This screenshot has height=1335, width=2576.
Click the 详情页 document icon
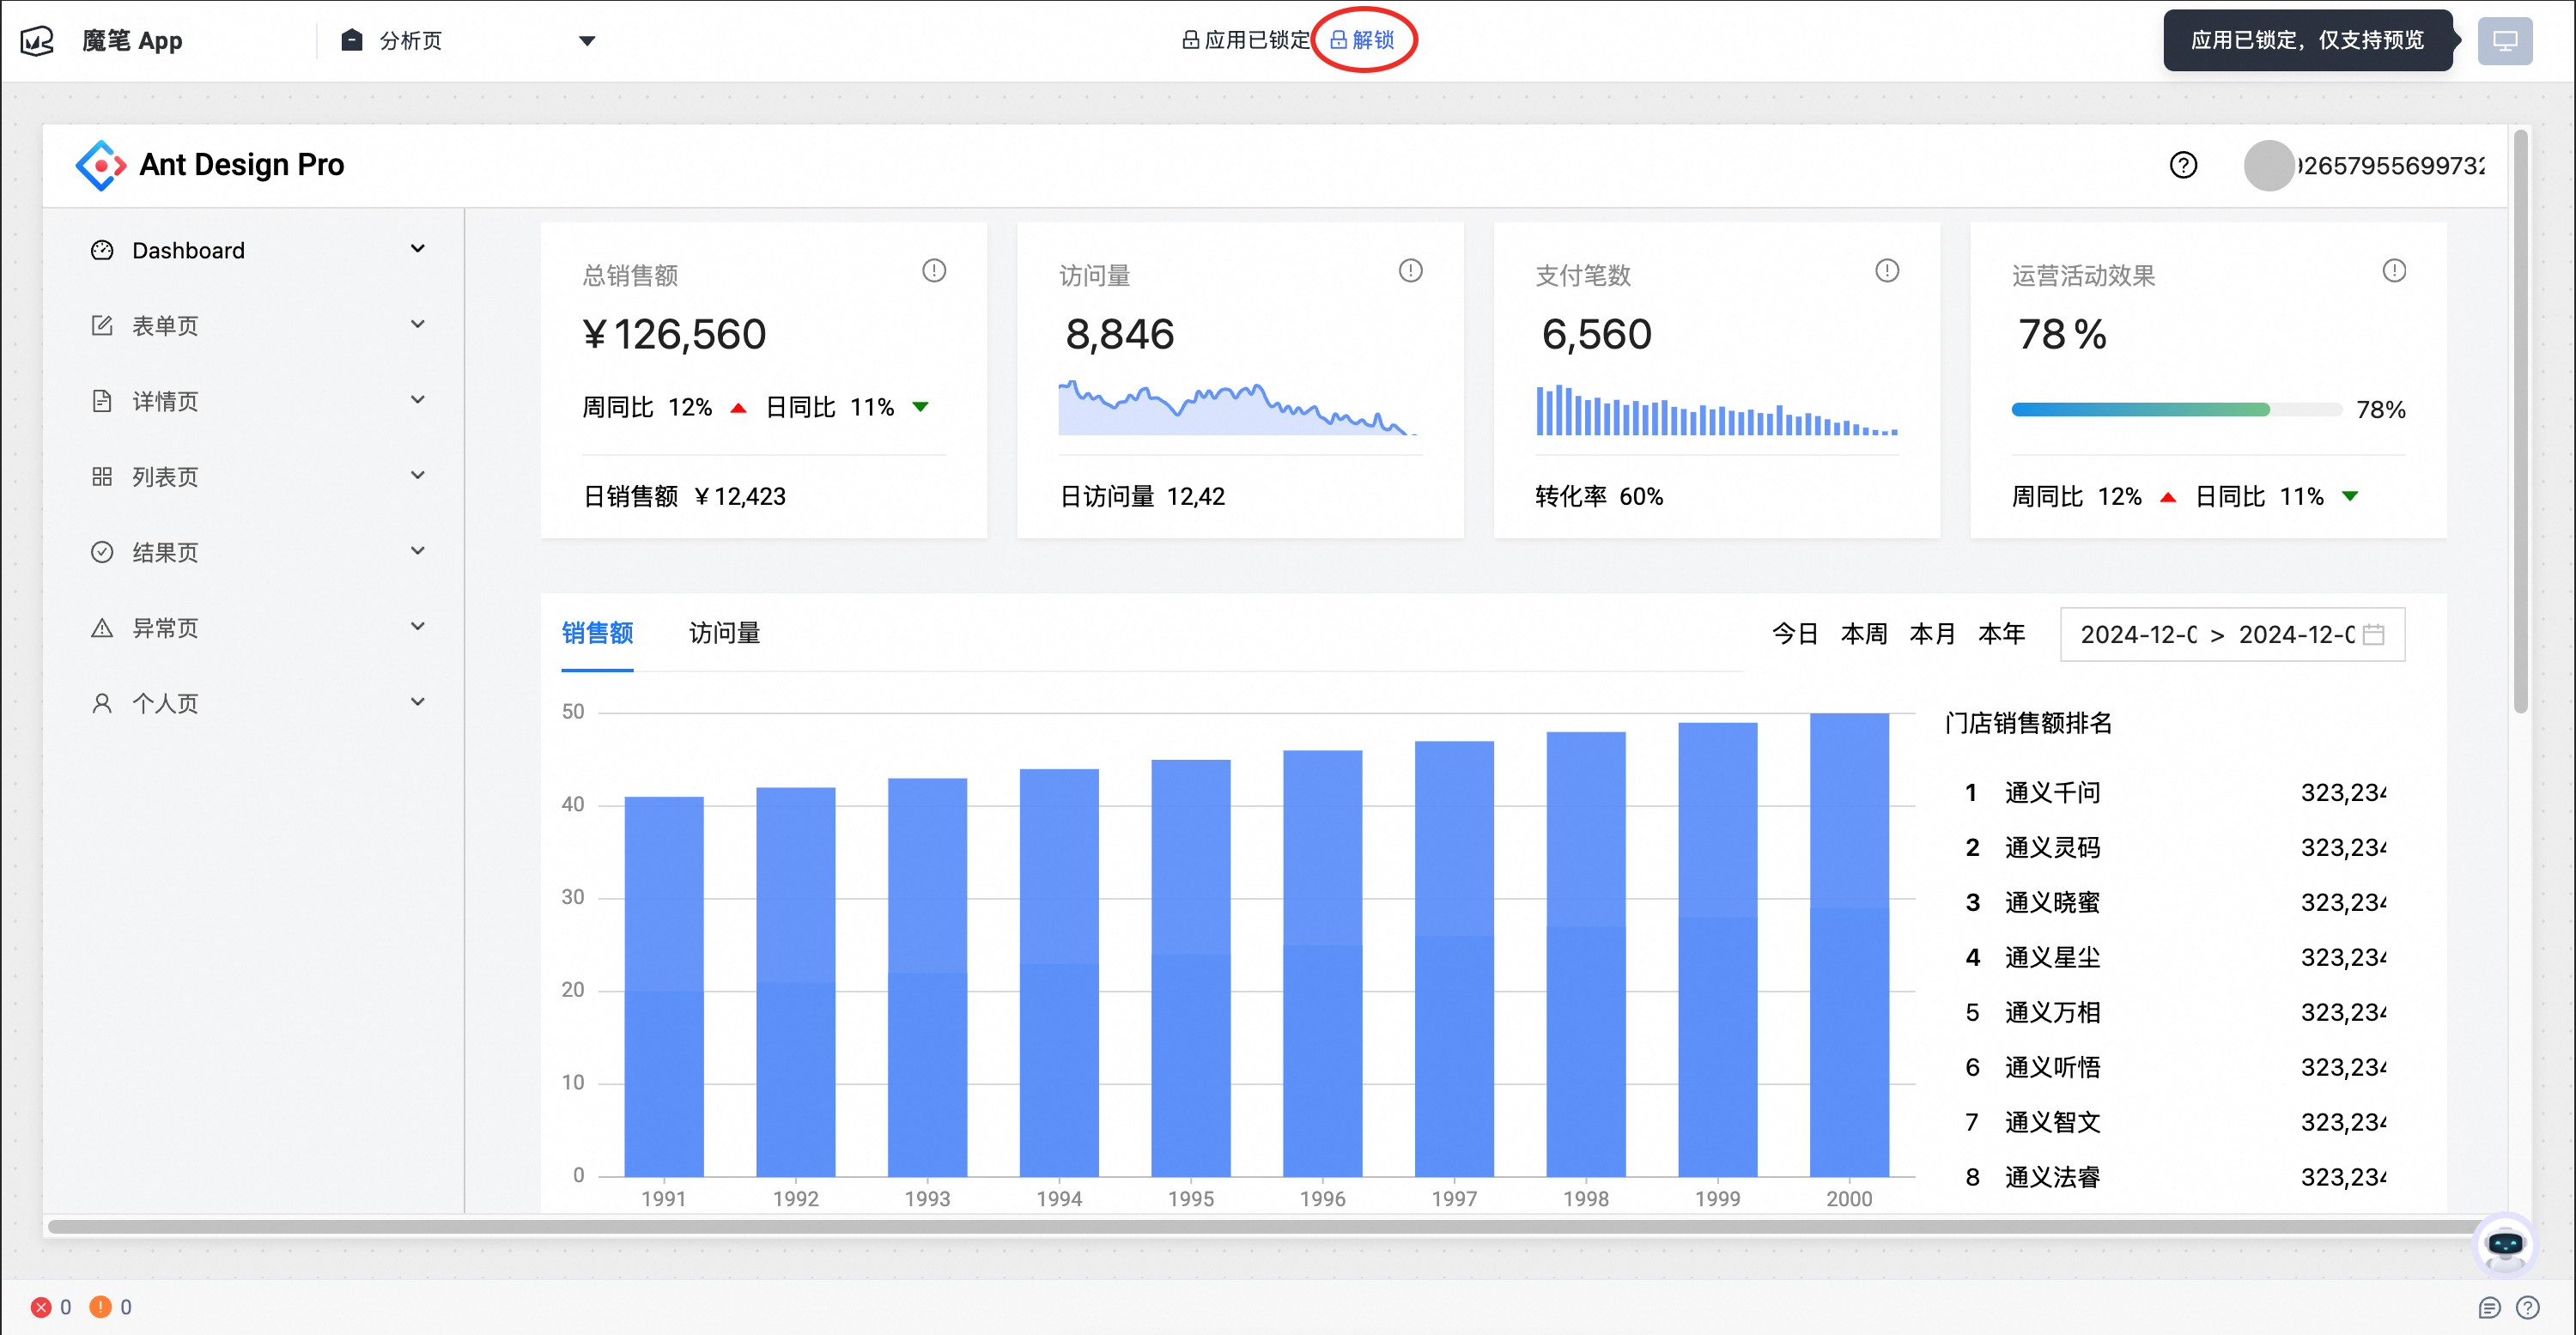(102, 401)
